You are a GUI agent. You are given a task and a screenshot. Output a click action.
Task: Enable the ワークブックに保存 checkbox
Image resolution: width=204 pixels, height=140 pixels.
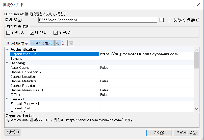click(x=162, y=20)
